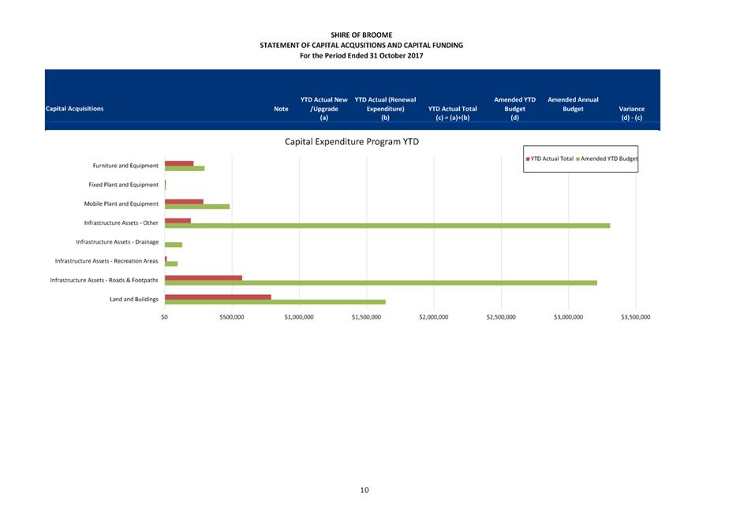Select green budget bar for Mobile Plant and Equipment
Viewport: 729px width, 515px height.
[x=197, y=207]
